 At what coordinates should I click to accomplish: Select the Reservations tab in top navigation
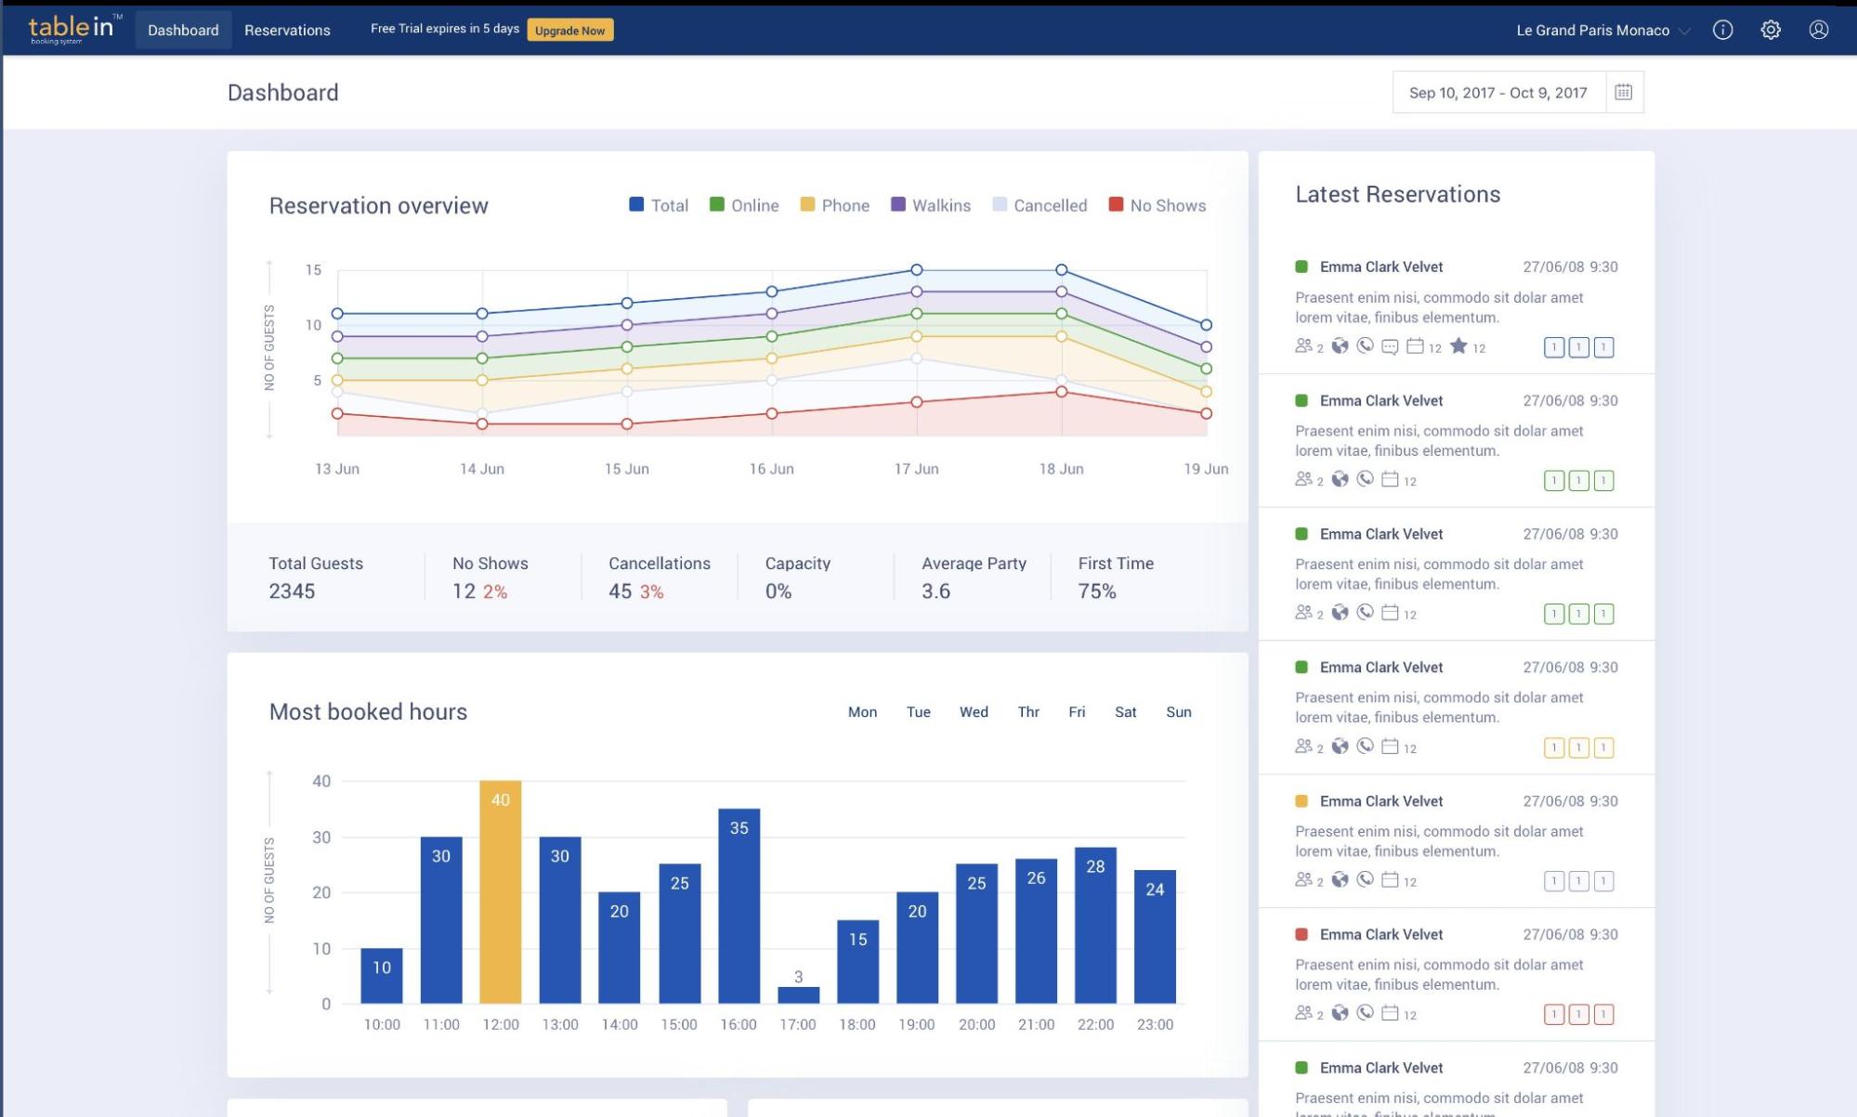pos(288,29)
